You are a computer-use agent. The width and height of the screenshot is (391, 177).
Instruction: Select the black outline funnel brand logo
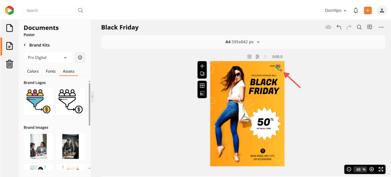(x=71, y=101)
